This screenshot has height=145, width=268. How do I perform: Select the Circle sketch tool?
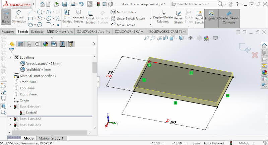tap(40, 12)
